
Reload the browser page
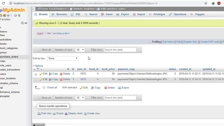click(3, 3)
